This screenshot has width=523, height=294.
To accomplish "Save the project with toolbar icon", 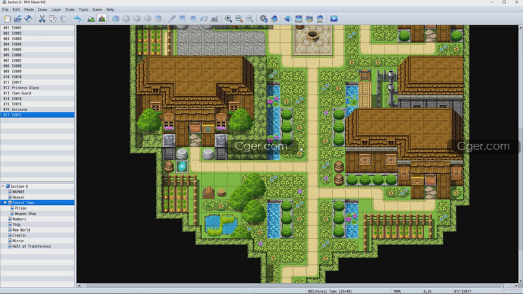I will (x=29, y=18).
